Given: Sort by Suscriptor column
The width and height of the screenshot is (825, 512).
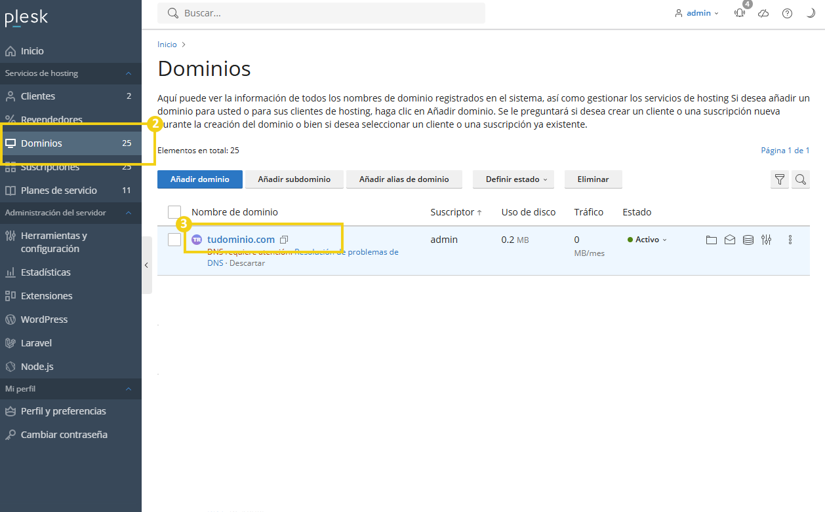Looking at the screenshot, I should [x=456, y=212].
